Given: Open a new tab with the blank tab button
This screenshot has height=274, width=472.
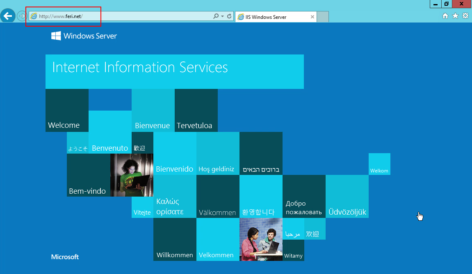Looking at the screenshot, I should 323,17.
